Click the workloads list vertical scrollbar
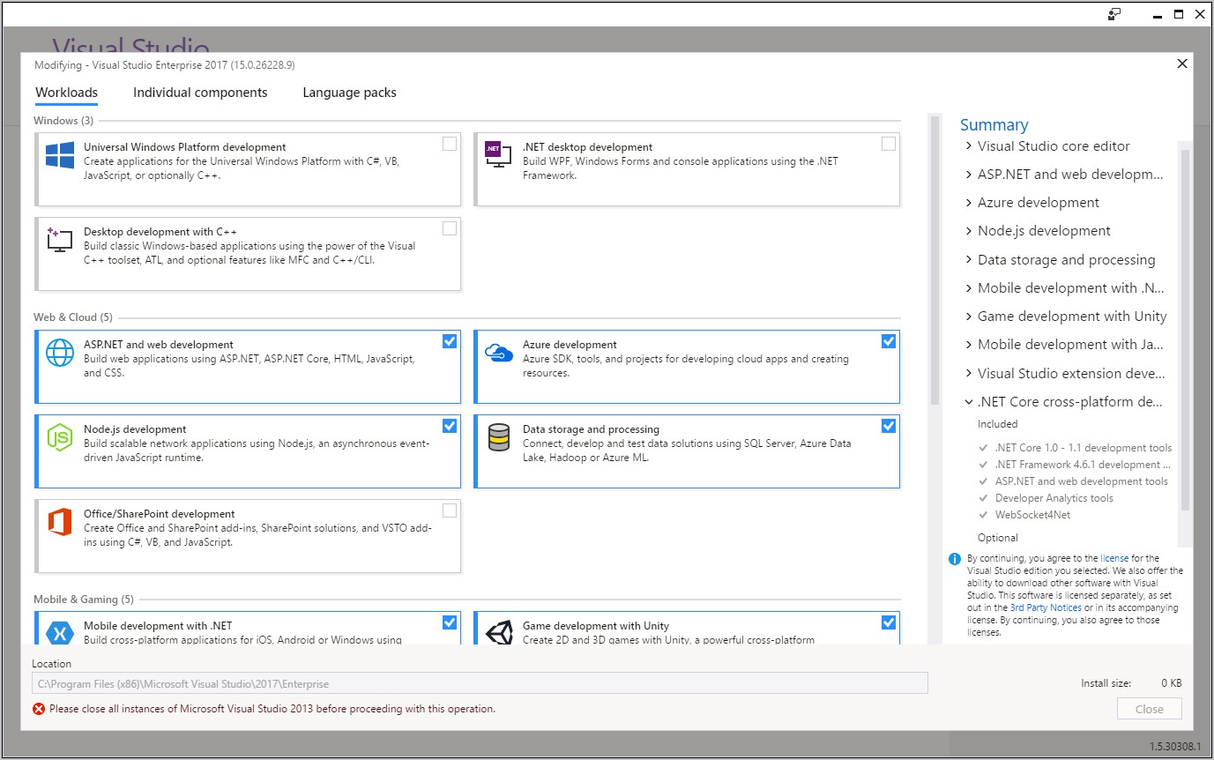Viewport: 1214px width, 760px height. tap(935, 260)
